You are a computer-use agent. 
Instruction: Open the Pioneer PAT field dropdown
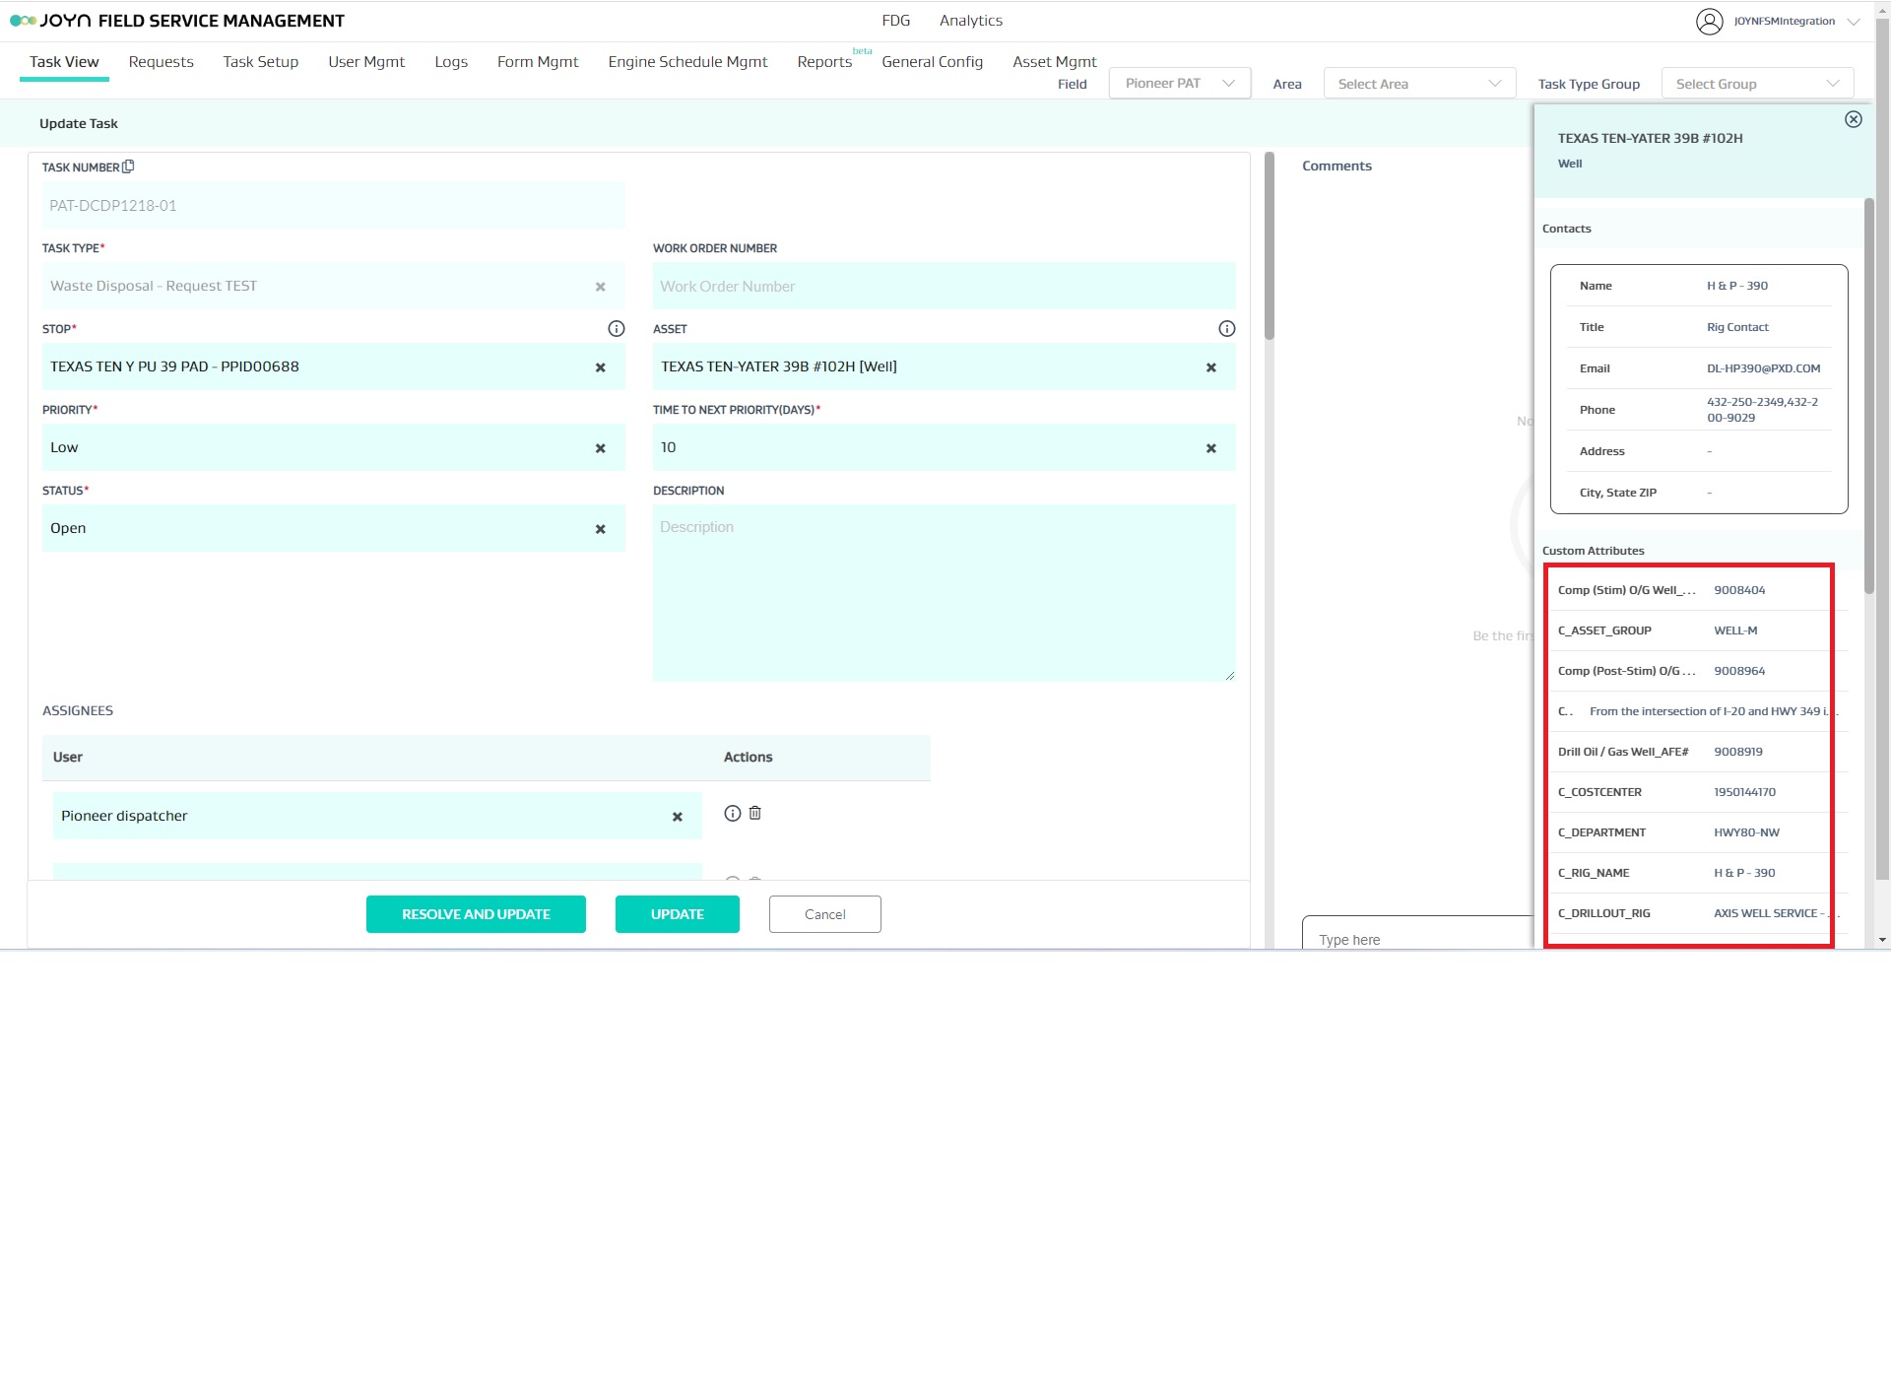(1179, 84)
